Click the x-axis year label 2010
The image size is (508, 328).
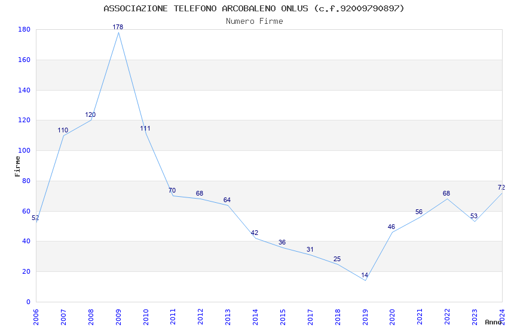[146, 317]
